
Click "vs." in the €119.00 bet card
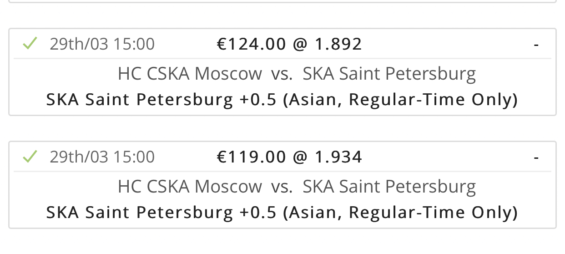(282, 187)
